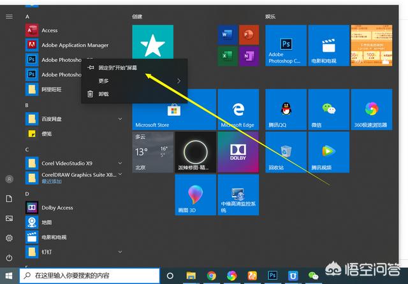Viewport: 408px width, 284px height.
Task: Click the OneNote tile
Action: [249, 56]
